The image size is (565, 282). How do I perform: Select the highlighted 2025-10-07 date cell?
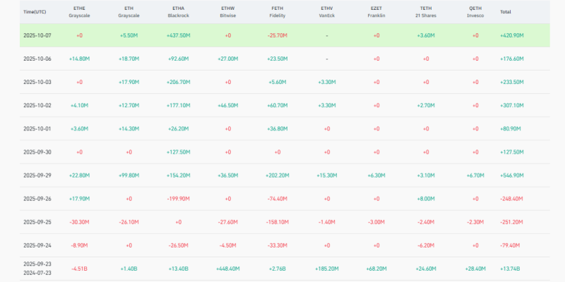tap(37, 35)
